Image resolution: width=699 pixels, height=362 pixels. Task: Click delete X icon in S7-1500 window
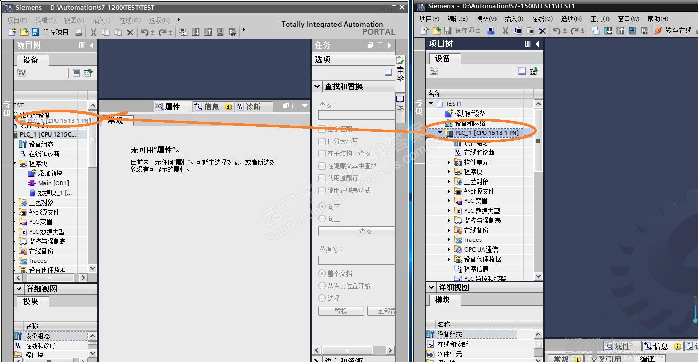[543, 31]
